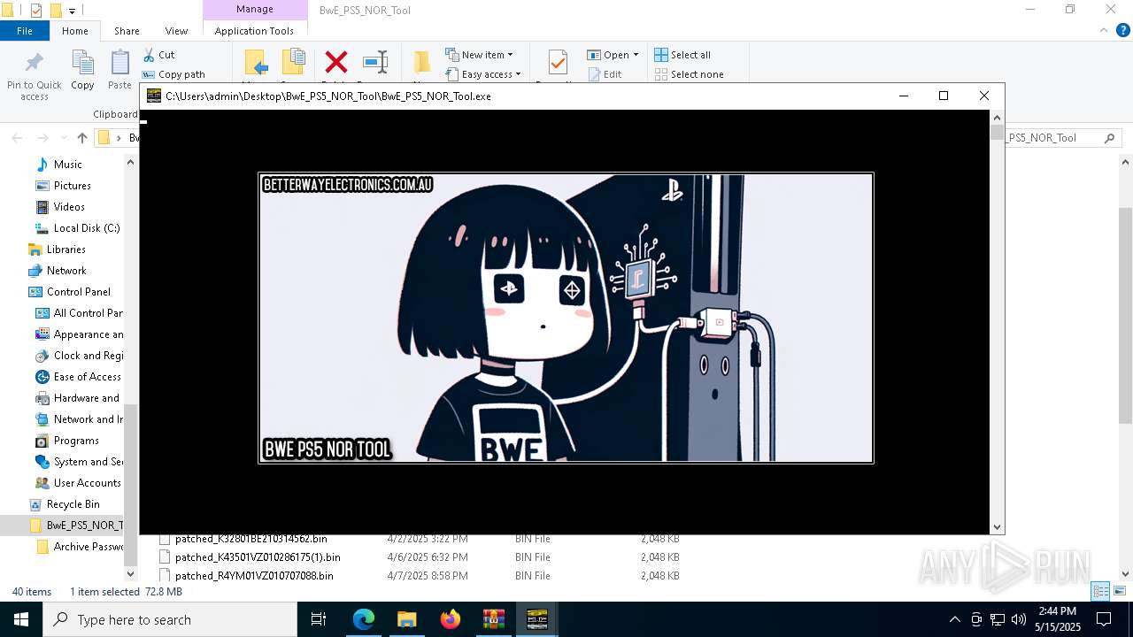Click the Edit ribbon button
The height and width of the screenshot is (637, 1133).
tap(605, 74)
